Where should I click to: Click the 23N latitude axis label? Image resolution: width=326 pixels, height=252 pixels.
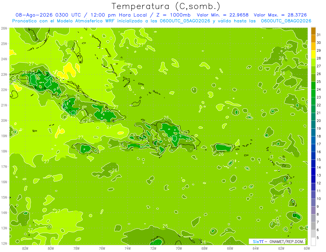(x=4, y=74)
